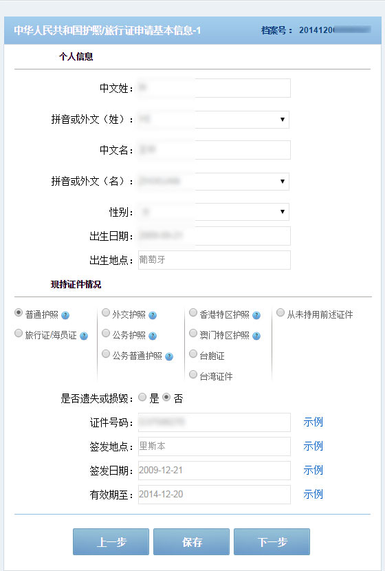Show help for 旅行证/海员证
The image size is (385, 571).
click(84, 336)
